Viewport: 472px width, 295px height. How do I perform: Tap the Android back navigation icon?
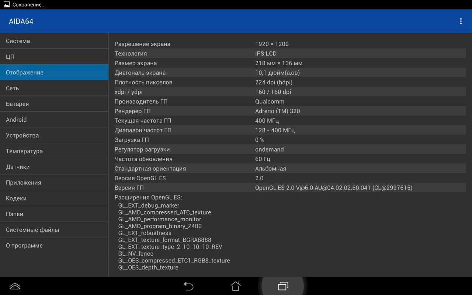click(188, 286)
